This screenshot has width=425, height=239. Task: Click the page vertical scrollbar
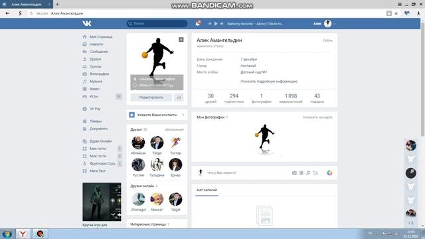pos(422,80)
